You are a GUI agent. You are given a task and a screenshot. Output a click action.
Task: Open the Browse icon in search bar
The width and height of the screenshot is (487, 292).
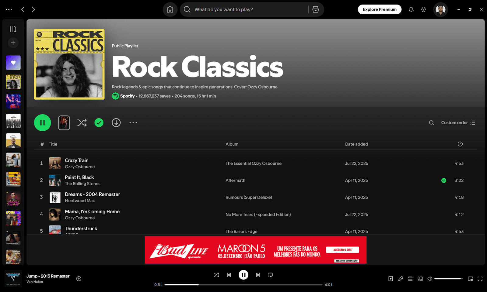point(316,9)
